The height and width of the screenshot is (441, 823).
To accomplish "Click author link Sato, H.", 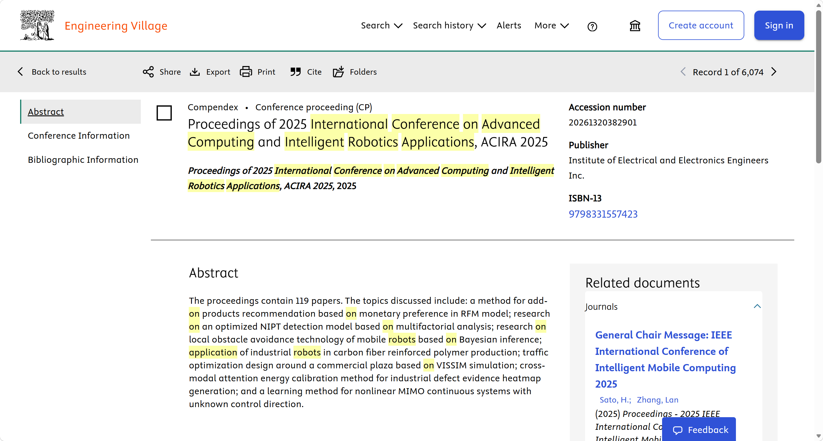I will tap(615, 400).
